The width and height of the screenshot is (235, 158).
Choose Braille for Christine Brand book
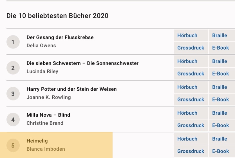222,113
